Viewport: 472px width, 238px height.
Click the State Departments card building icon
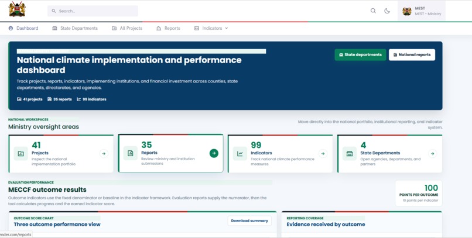(350, 154)
